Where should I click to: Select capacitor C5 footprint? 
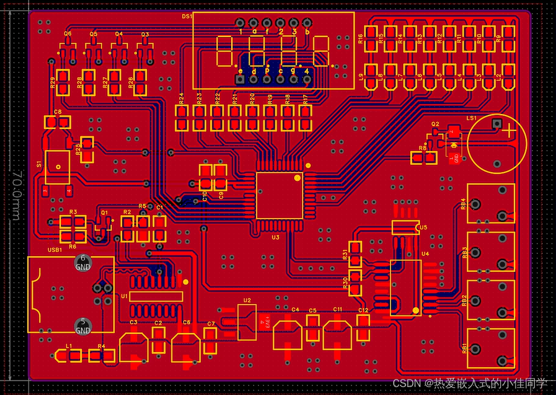pyautogui.click(x=312, y=328)
